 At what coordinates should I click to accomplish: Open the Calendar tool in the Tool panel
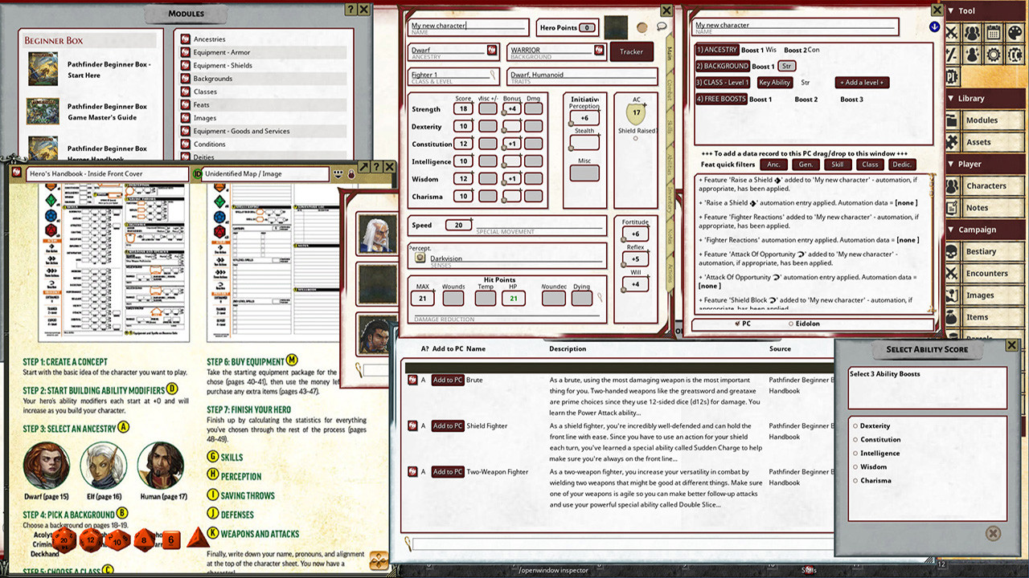(992, 31)
